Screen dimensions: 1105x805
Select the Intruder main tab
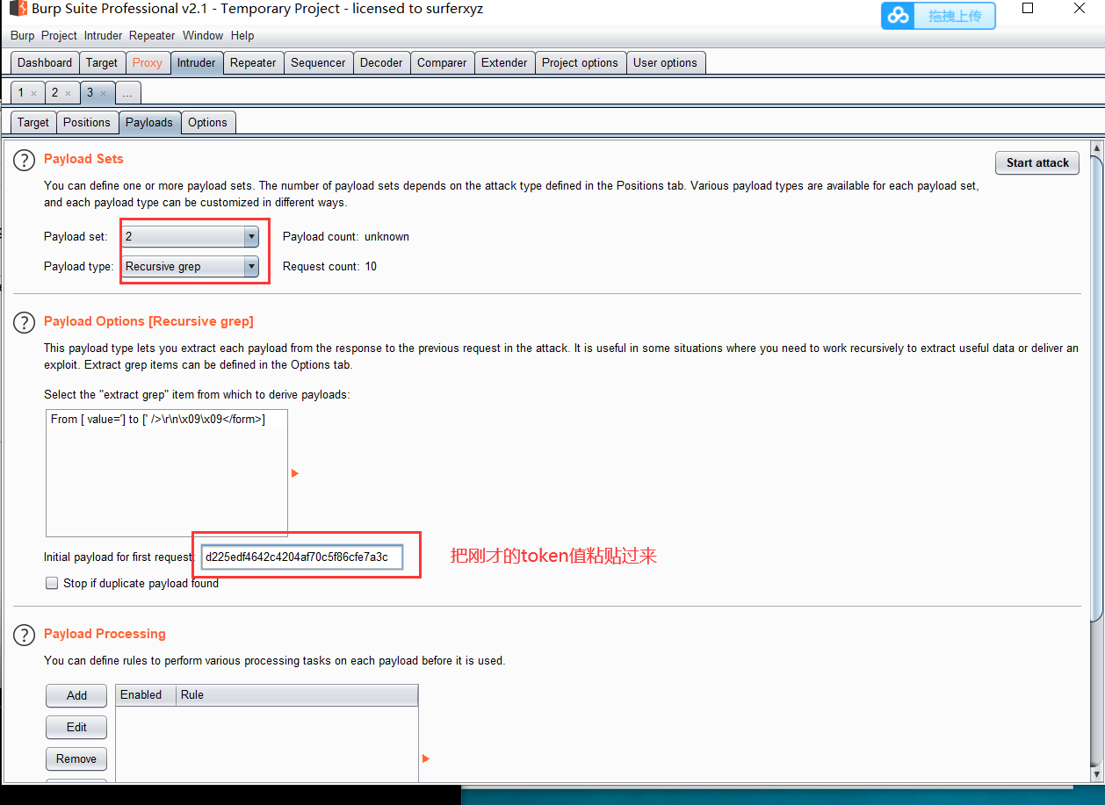[x=196, y=63]
